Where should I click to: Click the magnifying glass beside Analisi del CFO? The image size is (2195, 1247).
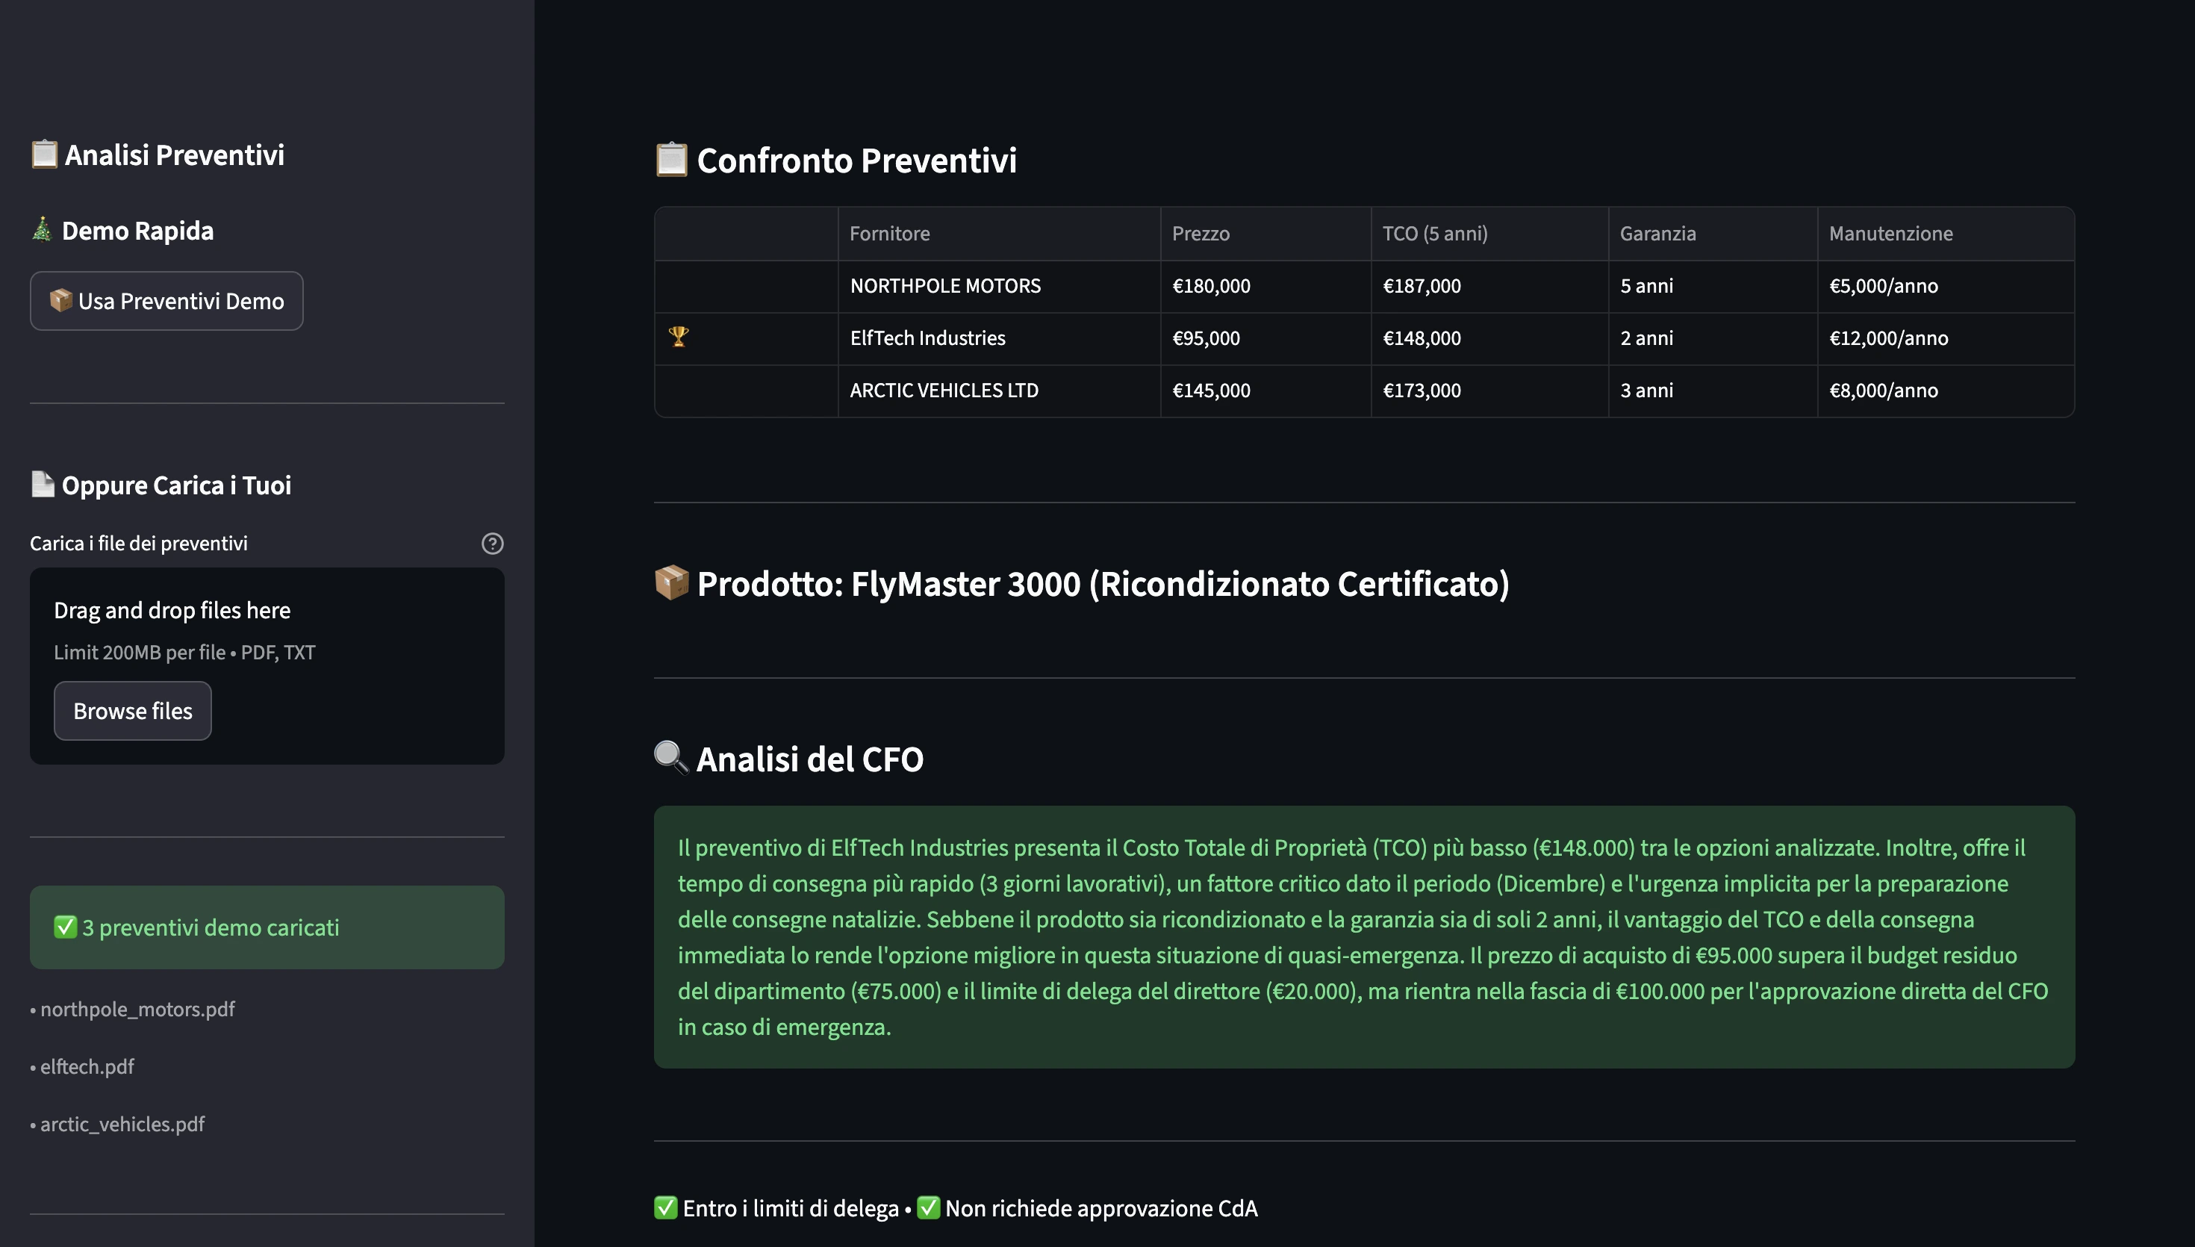(671, 759)
